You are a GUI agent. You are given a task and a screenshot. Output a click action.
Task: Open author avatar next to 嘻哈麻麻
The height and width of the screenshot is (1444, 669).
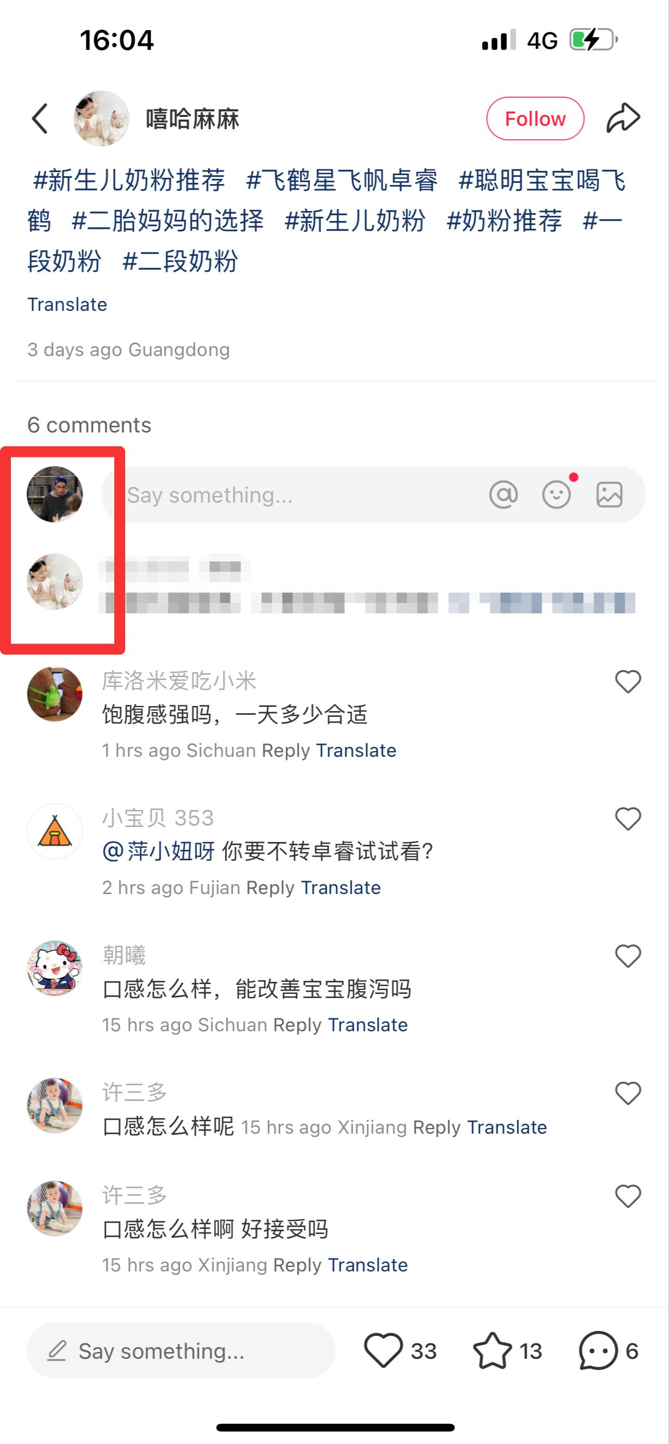click(101, 119)
